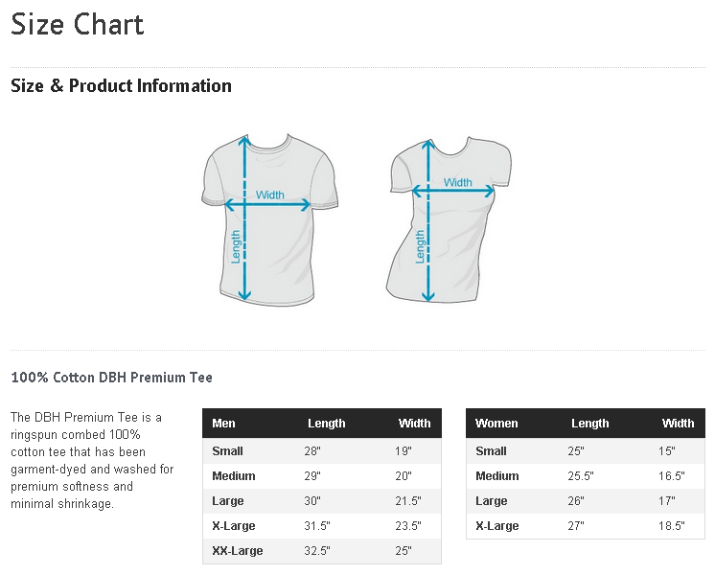Click the Width label on women's shirt
The image size is (715, 575).
457,182
